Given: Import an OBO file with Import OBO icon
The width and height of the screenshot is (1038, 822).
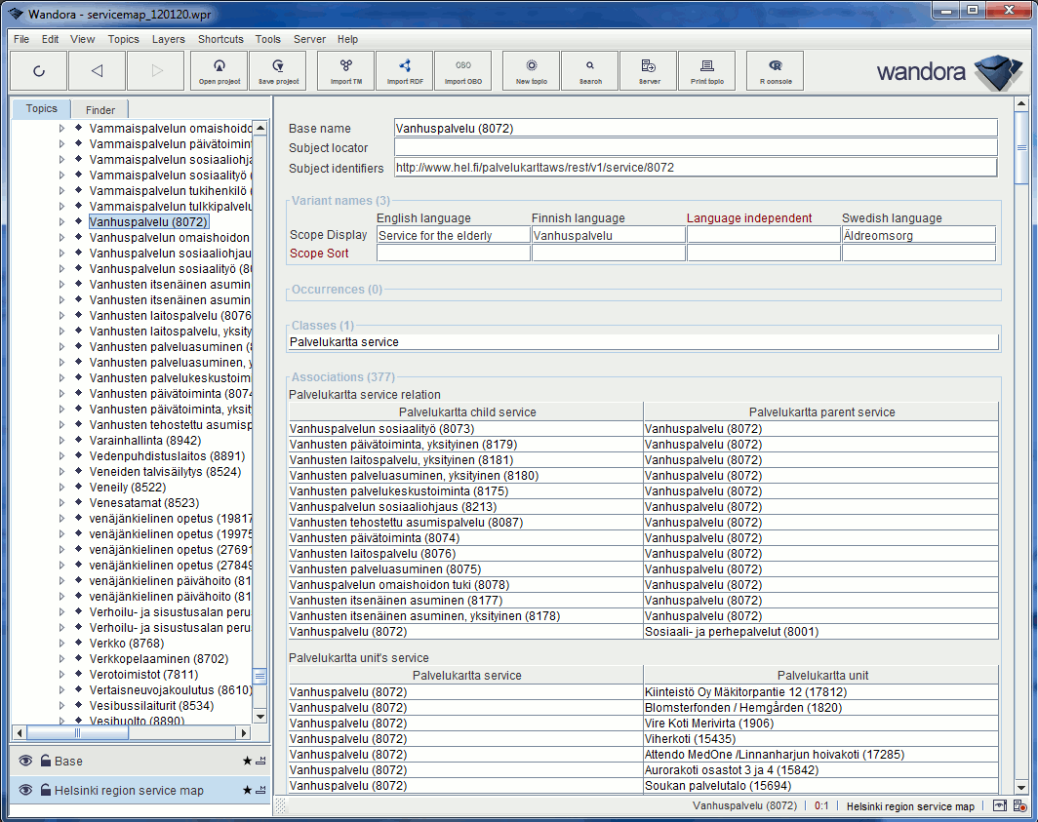Looking at the screenshot, I should click(462, 69).
